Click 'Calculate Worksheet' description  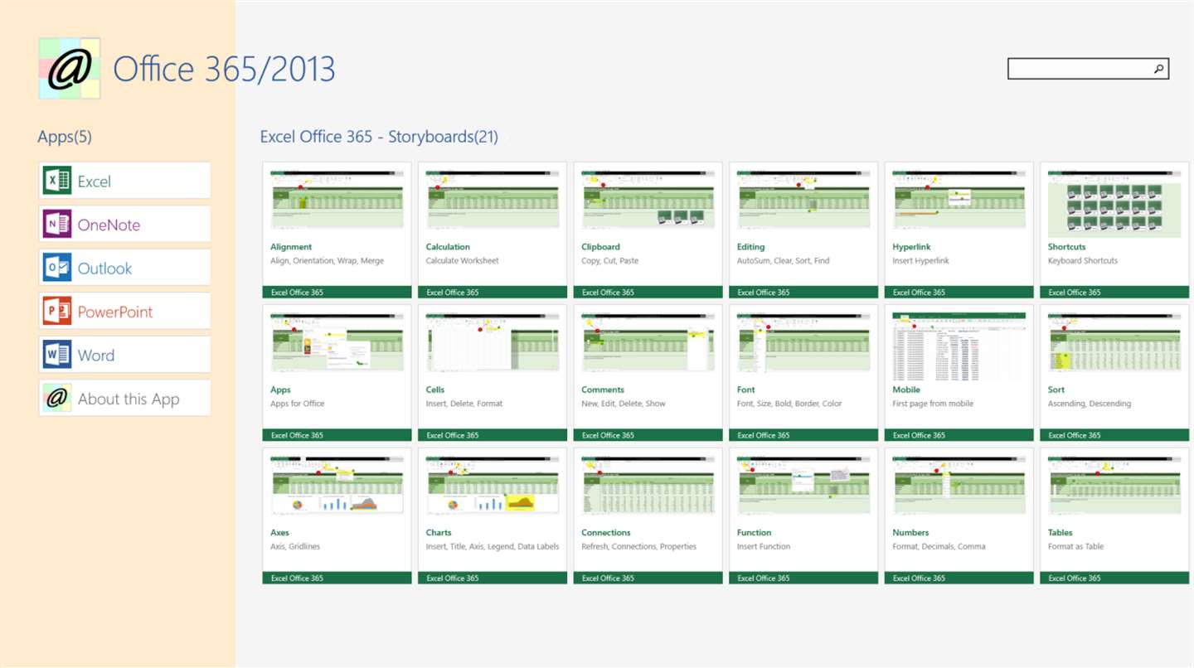click(x=463, y=261)
